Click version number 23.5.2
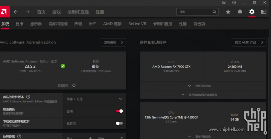This screenshot has height=139, width=271. coord(30,66)
